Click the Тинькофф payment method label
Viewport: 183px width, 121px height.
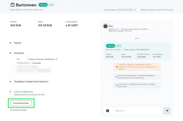36,63
